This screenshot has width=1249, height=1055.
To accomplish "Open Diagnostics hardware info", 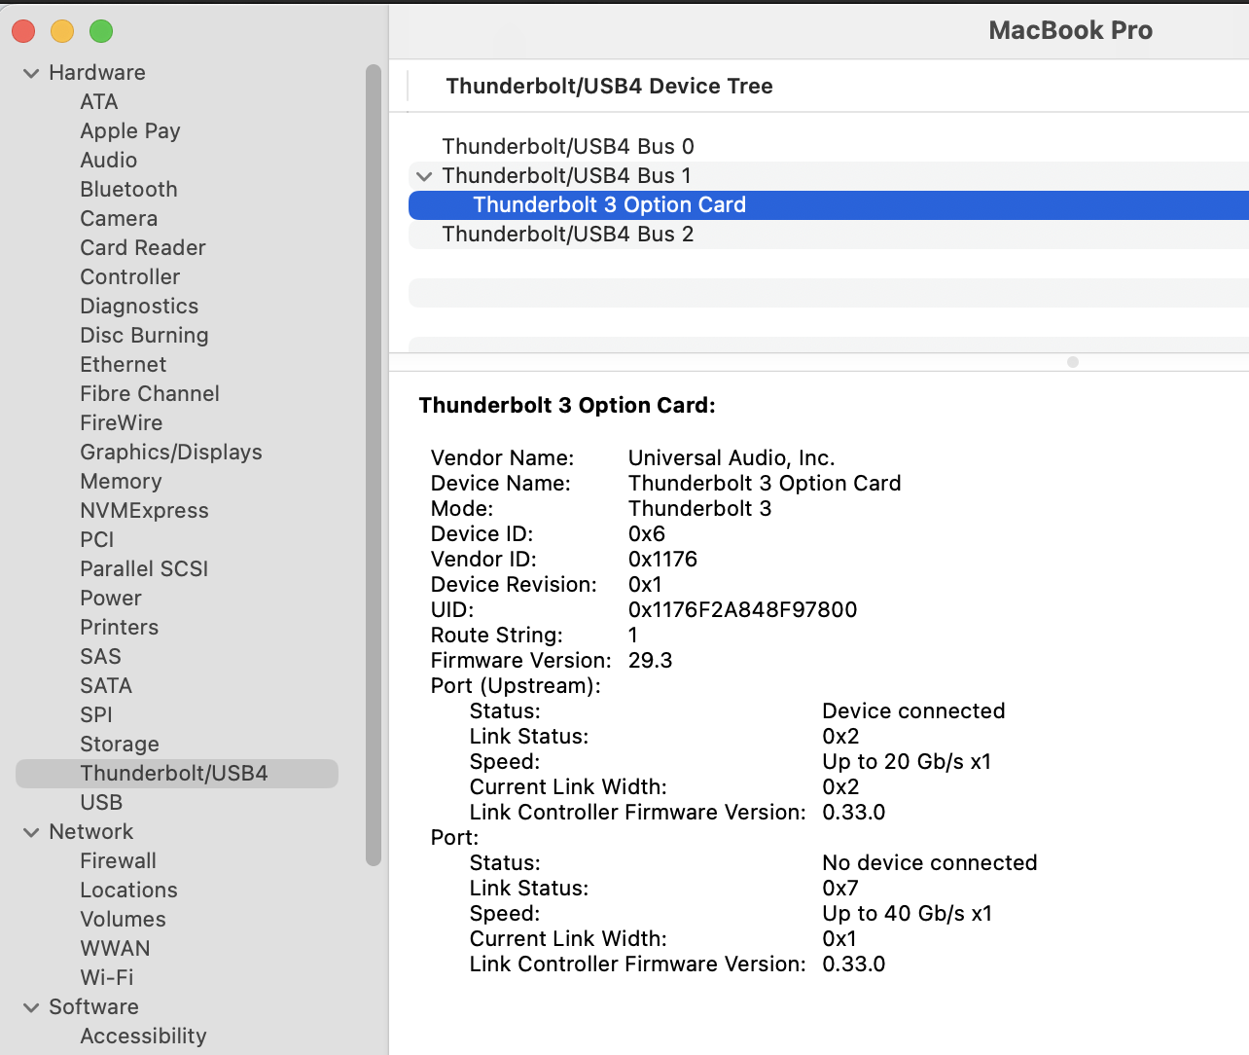I will (139, 307).
